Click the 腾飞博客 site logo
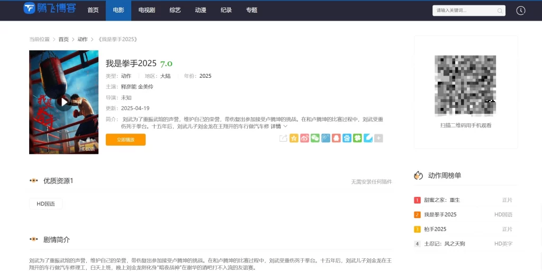542x273 pixels. 50,8
